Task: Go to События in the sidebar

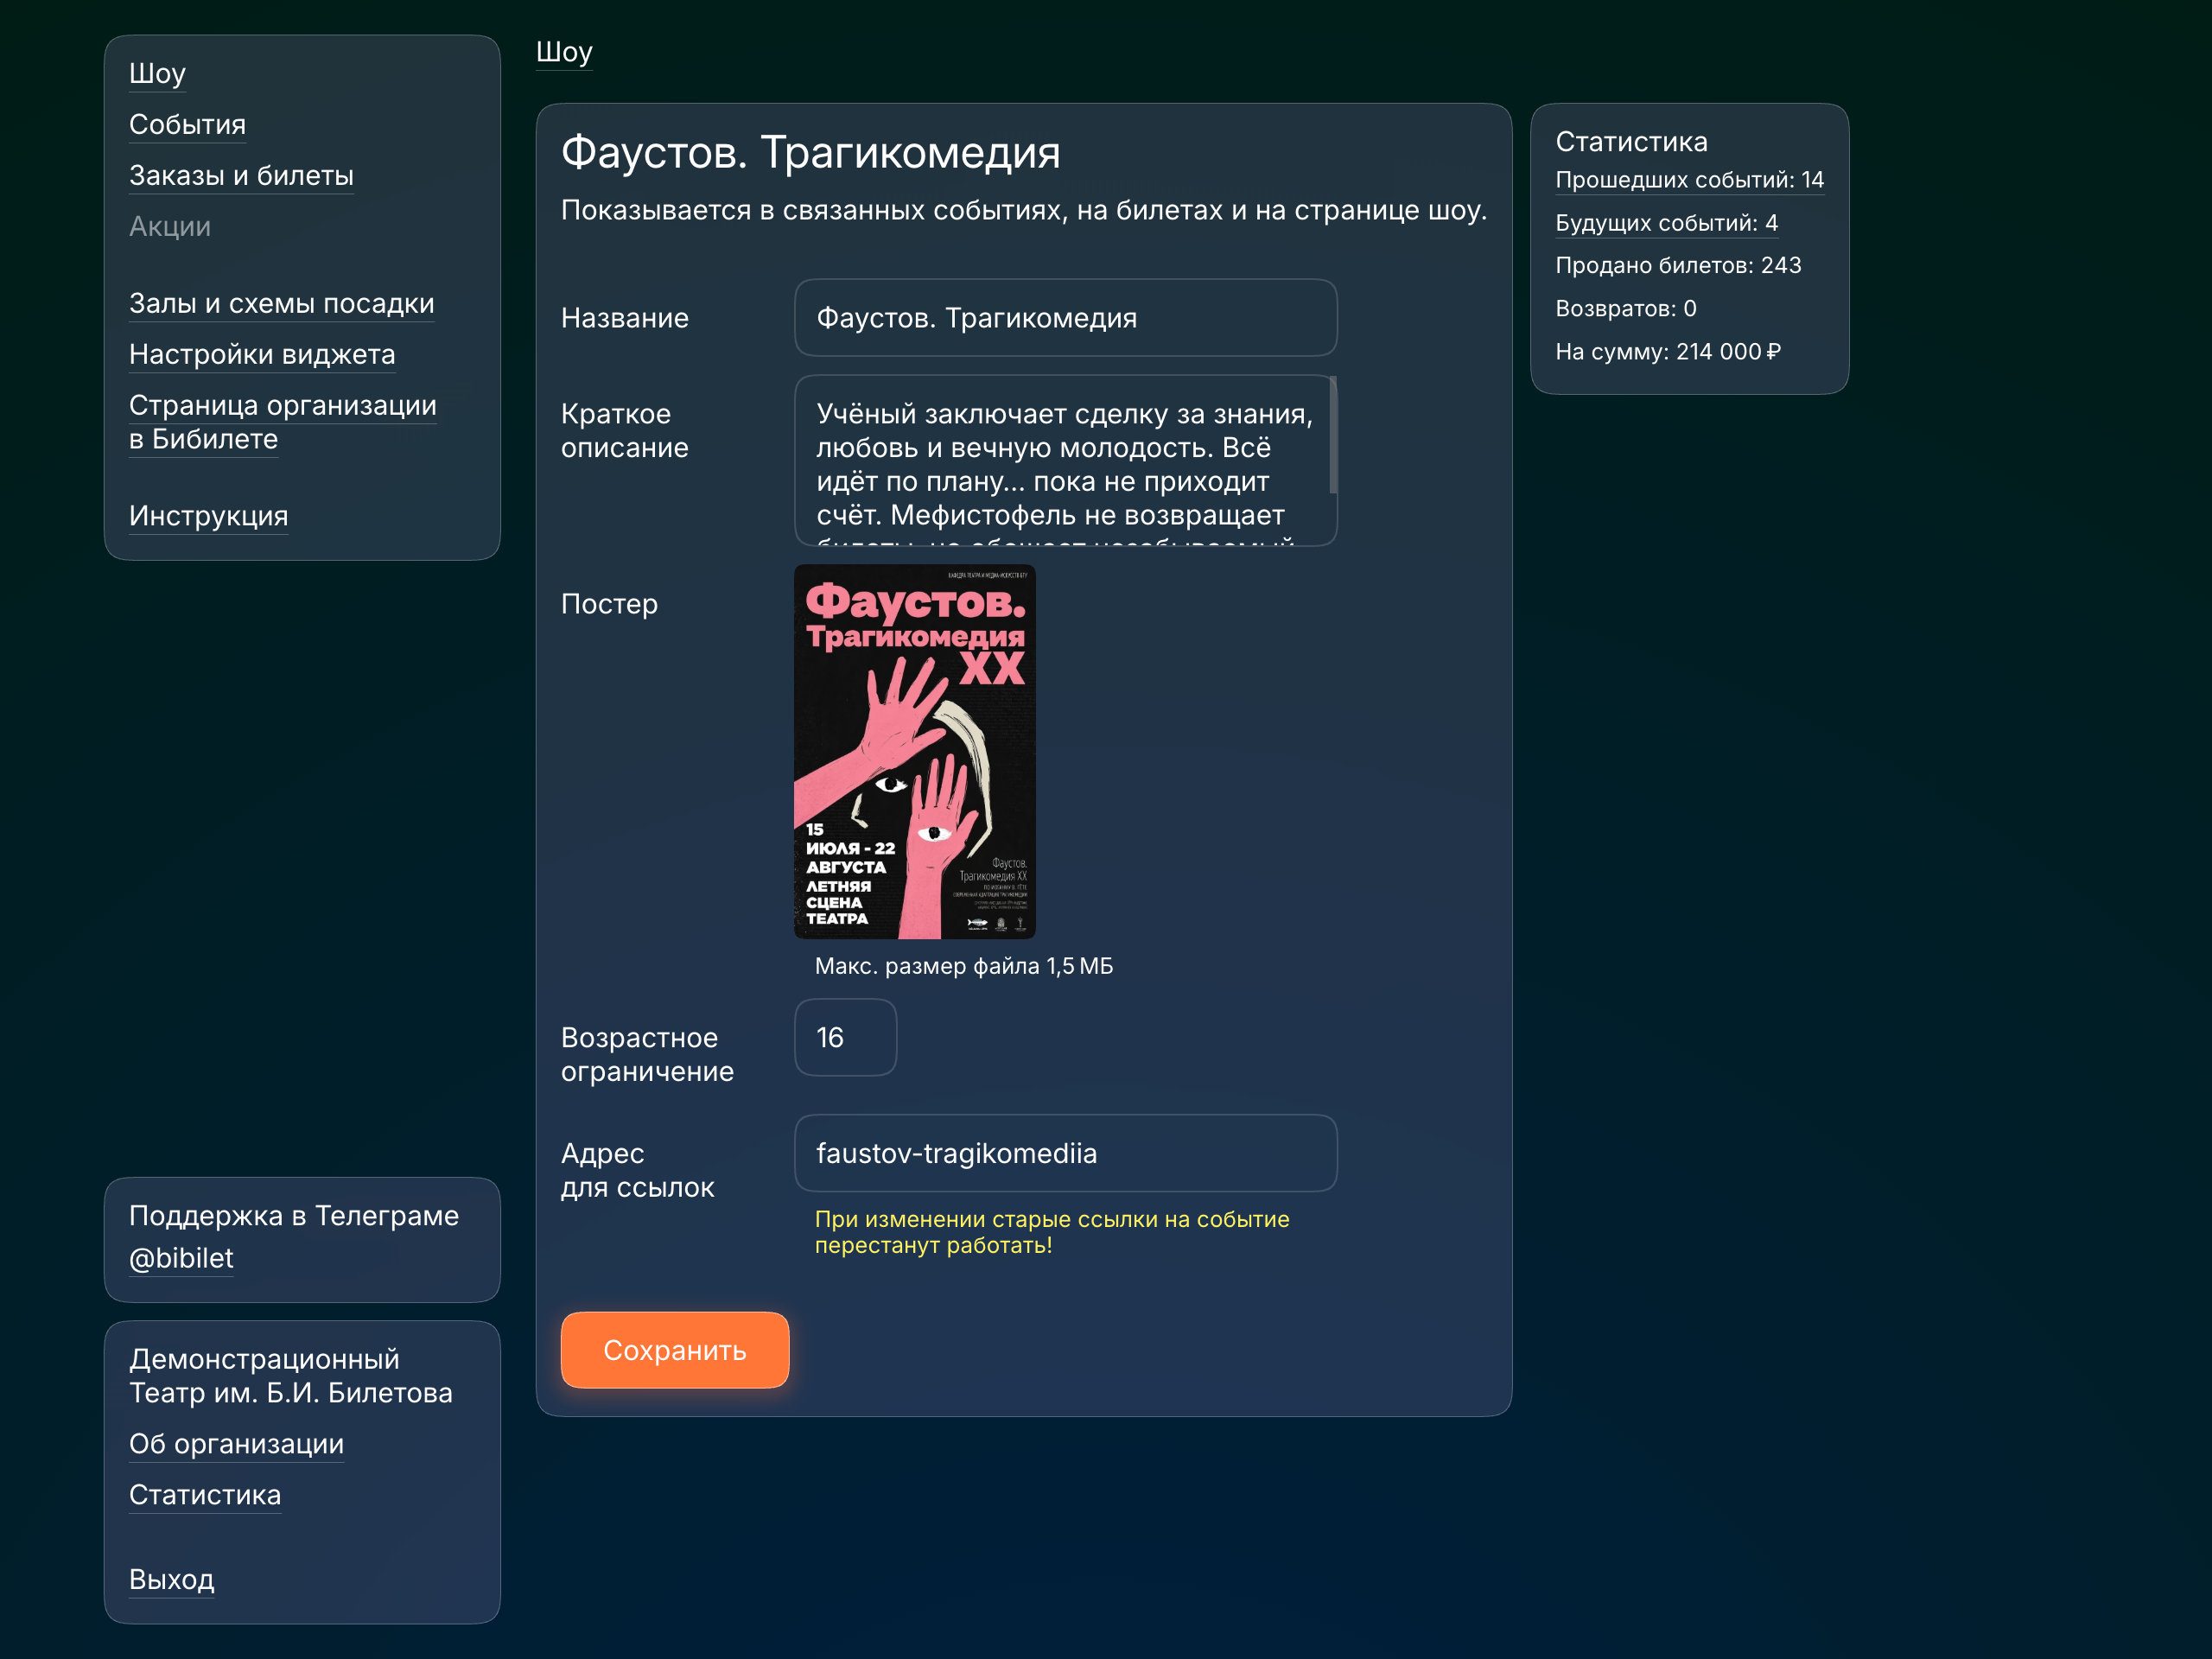Action: pyautogui.click(x=187, y=125)
